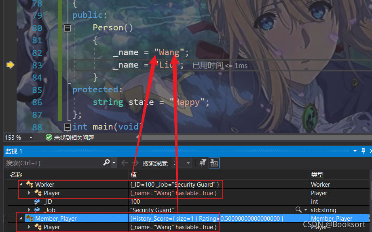Click the protected: keyword on line 85
This screenshot has width=372, height=232.
[x=97, y=89]
